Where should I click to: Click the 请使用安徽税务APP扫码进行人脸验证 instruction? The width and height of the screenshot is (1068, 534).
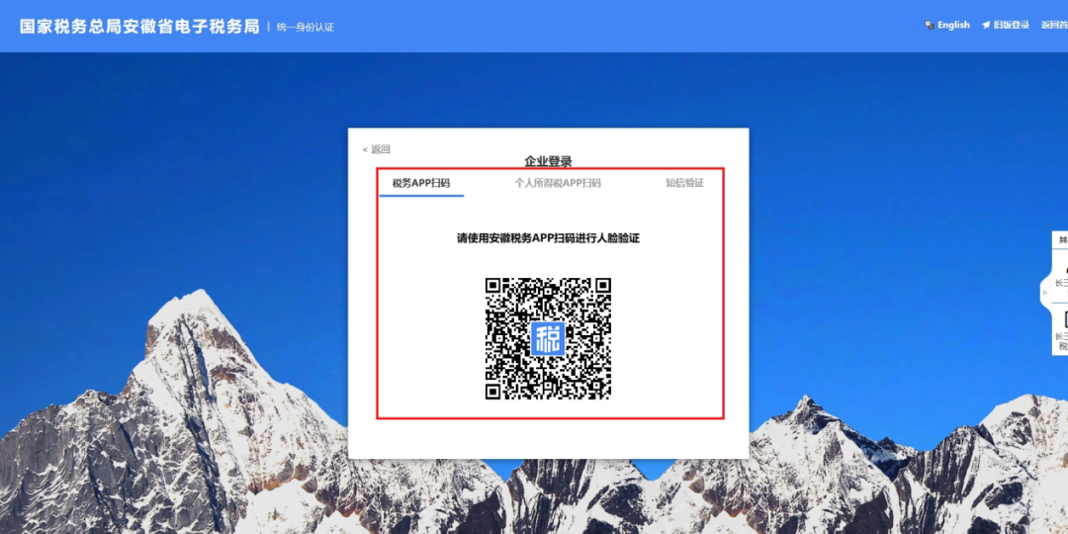[x=548, y=238]
